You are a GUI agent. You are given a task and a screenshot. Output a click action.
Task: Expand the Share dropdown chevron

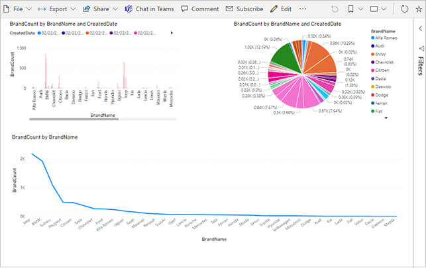click(x=115, y=9)
